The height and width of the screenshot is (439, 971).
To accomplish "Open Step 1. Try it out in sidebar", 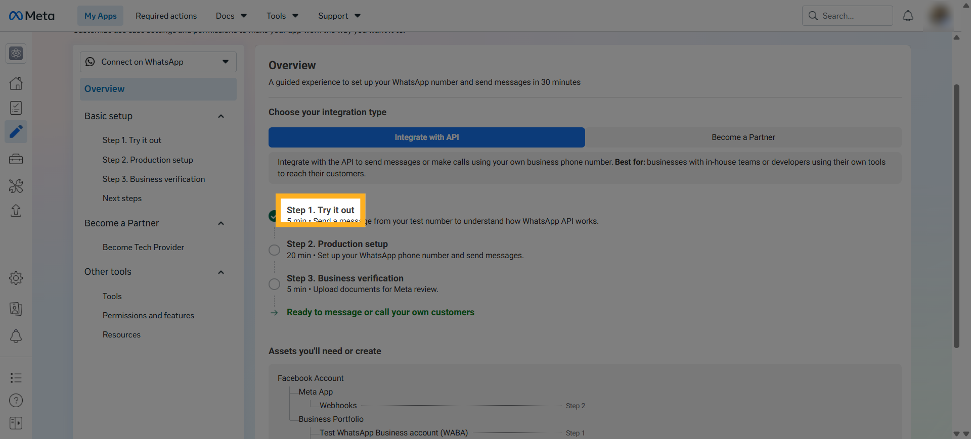I will tap(132, 140).
